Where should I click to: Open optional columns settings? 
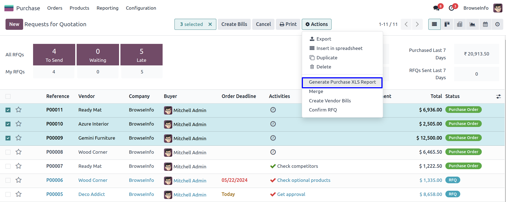(498, 96)
